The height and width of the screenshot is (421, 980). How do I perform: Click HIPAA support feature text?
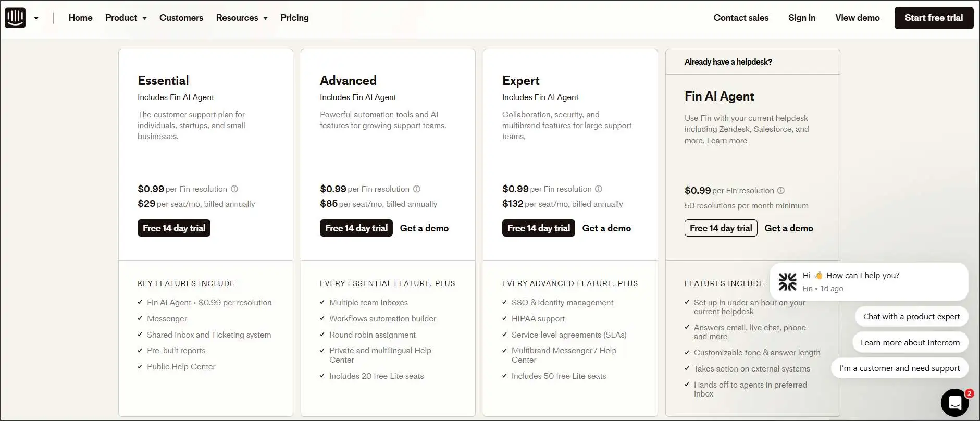538,318
